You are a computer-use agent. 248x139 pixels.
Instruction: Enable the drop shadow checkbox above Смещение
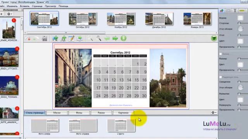point(220,77)
